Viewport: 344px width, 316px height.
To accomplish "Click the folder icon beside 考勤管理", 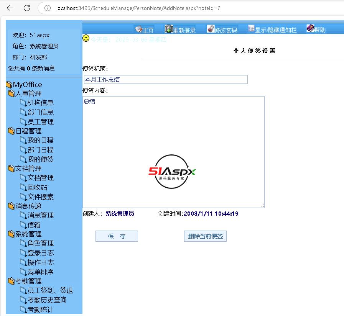I will click(12, 281).
